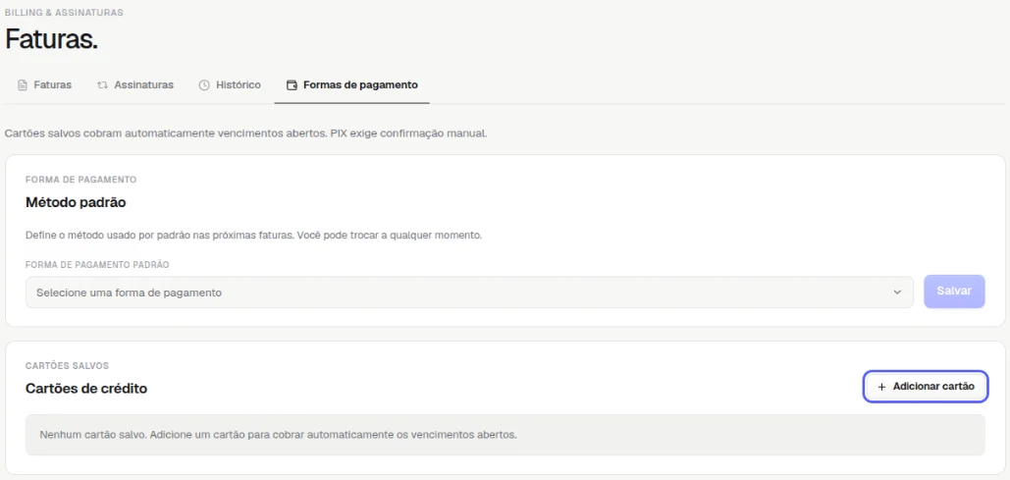The height and width of the screenshot is (480, 1010).
Task: Expand the payment method dropdown chevron
Action: click(897, 293)
